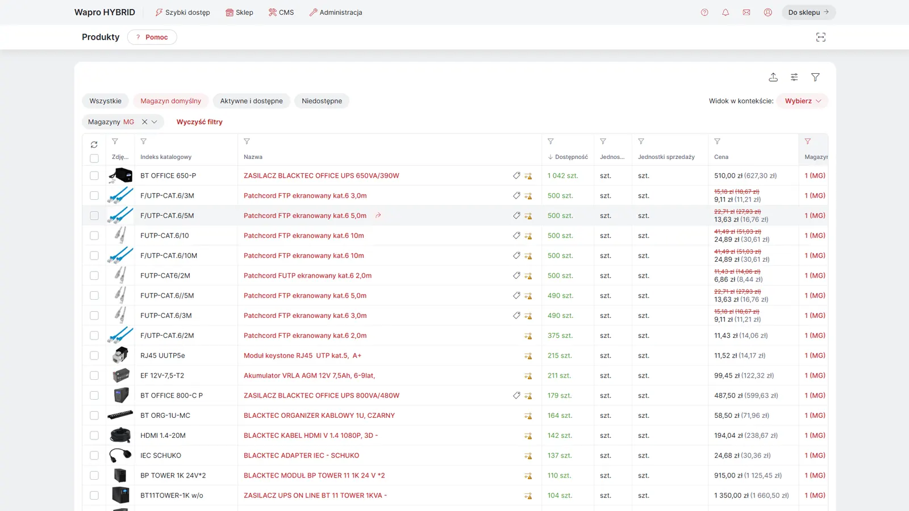
Task: Click the Wyczyść filtry link
Action: click(199, 122)
